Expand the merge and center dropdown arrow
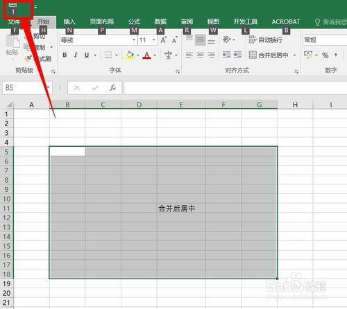Image resolution: width=347 pixels, height=309 pixels. (294, 55)
